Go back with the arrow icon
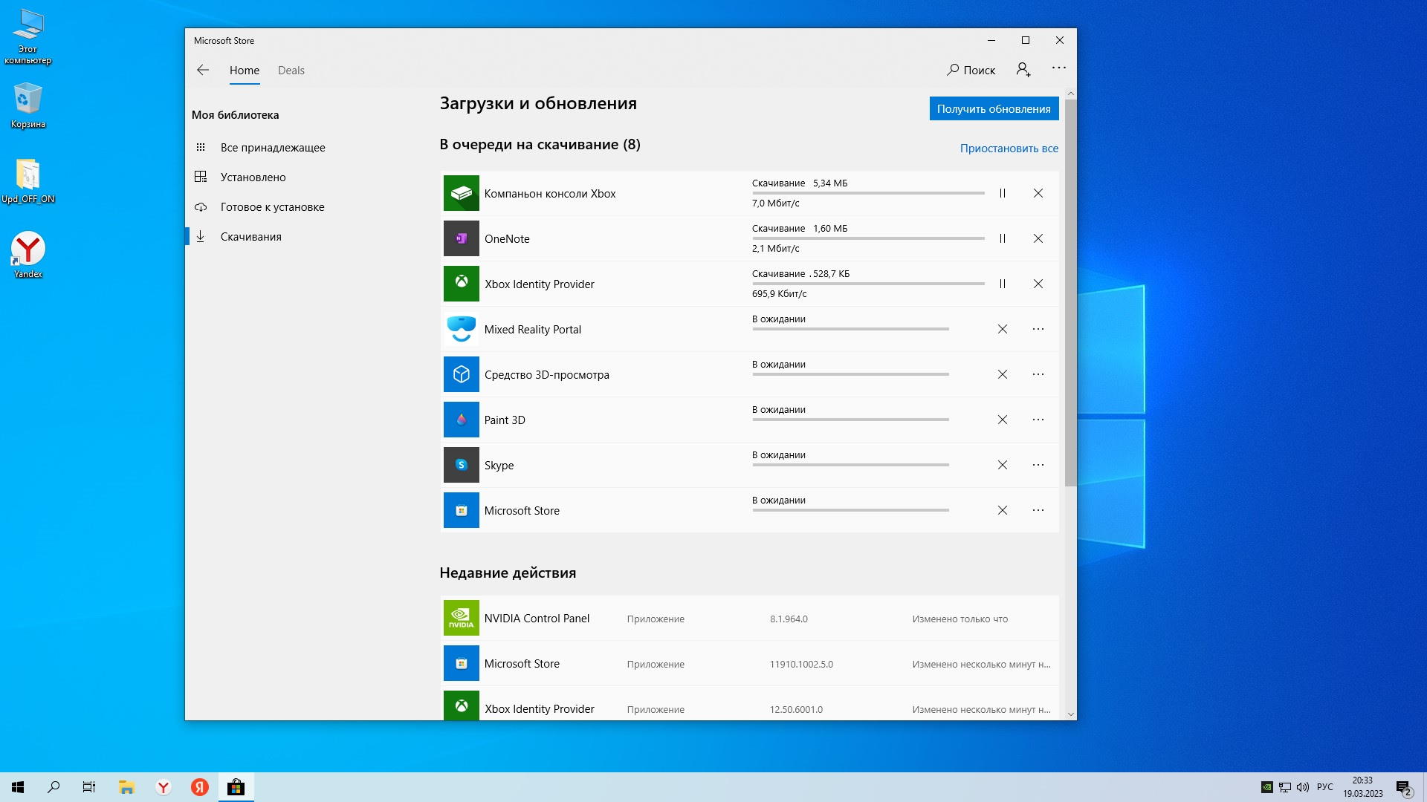Viewport: 1427px width, 802px height. click(x=203, y=70)
